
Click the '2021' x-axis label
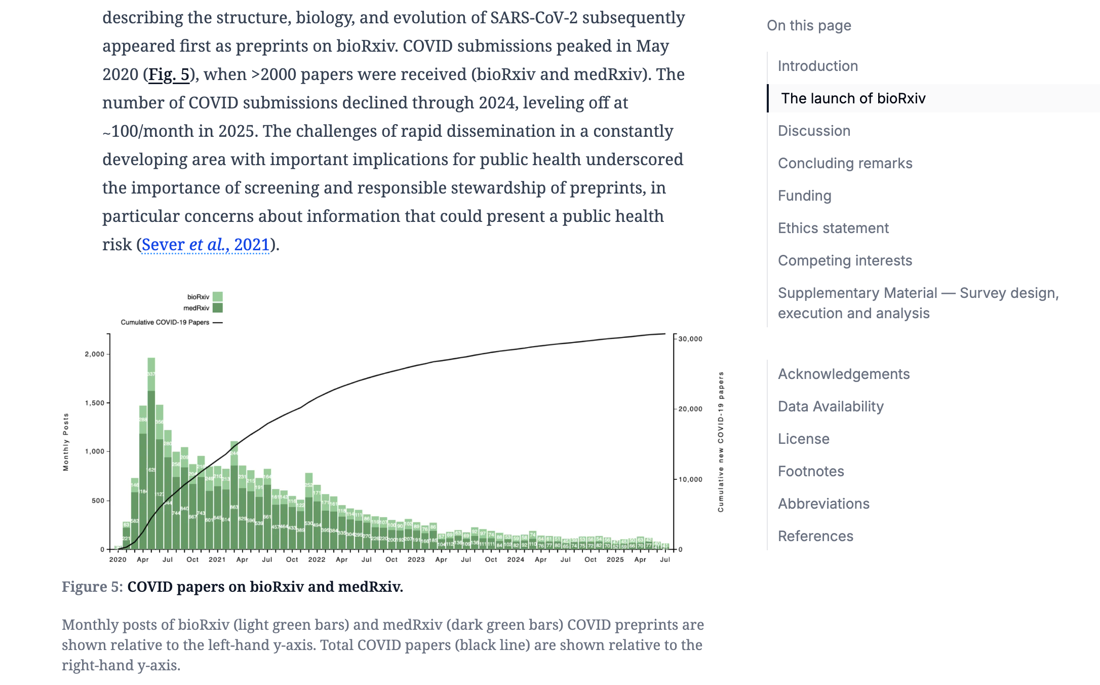coord(217,560)
